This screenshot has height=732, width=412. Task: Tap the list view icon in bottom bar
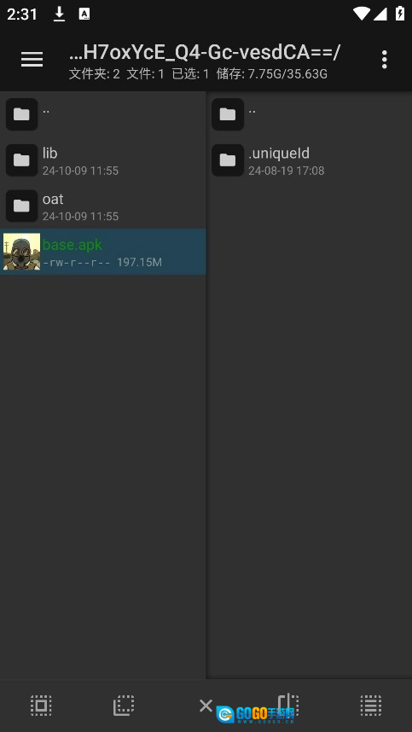[370, 705]
